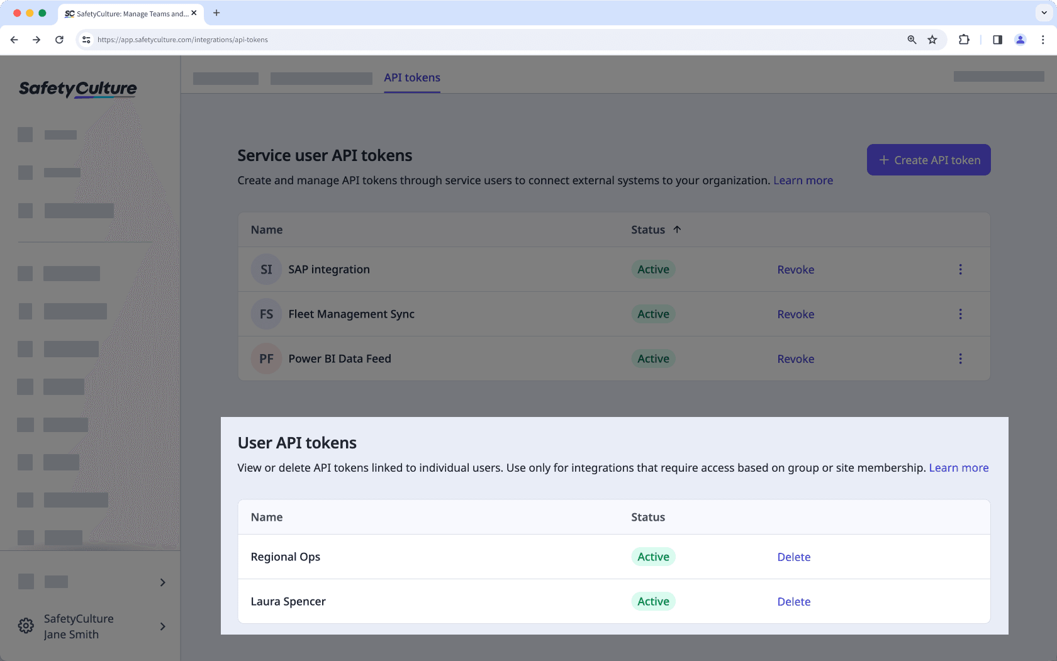Open settings via the gear beside Jane Smith
The width and height of the screenshot is (1057, 661).
pos(25,626)
